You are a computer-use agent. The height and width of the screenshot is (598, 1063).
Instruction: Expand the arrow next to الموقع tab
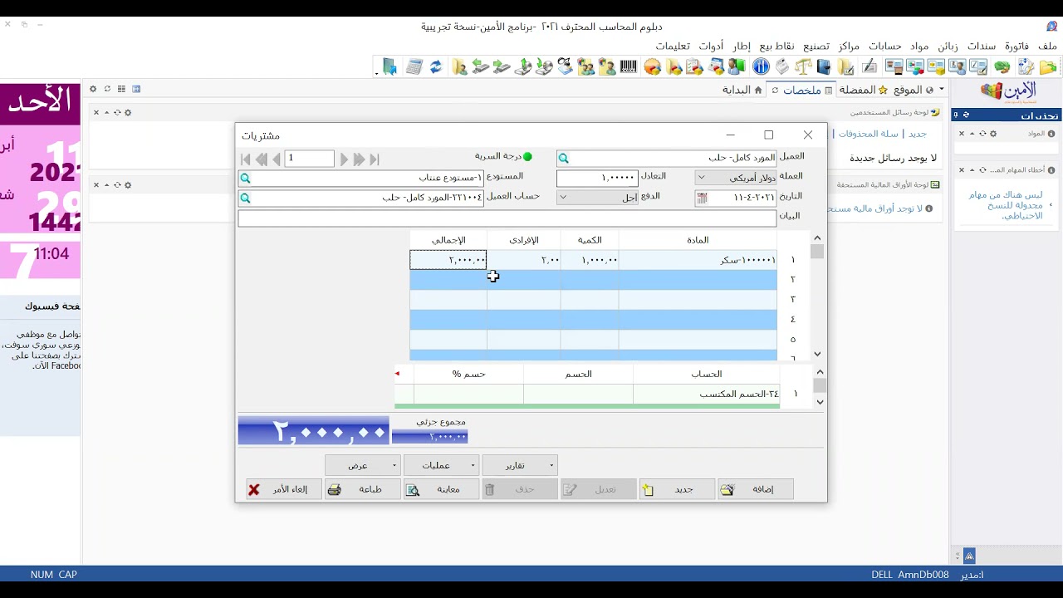941,90
